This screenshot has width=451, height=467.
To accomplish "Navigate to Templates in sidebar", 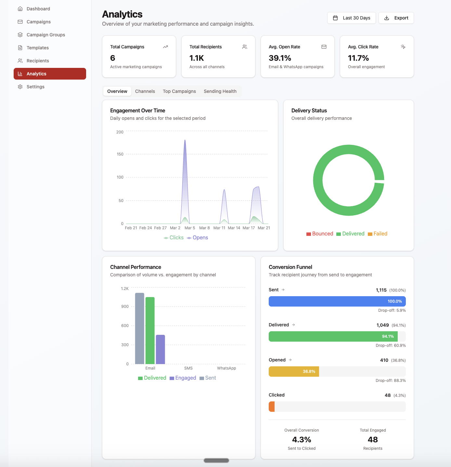I will [50, 48].
